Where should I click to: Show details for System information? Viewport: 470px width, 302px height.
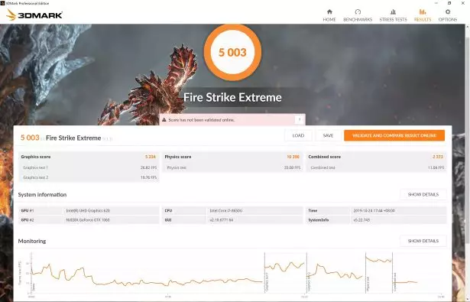coord(423,195)
